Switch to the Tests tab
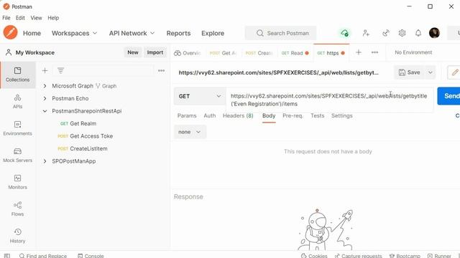 pos(318,115)
